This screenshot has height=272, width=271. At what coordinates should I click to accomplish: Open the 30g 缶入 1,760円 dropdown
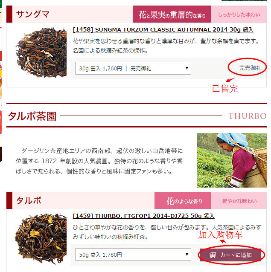tap(133, 68)
